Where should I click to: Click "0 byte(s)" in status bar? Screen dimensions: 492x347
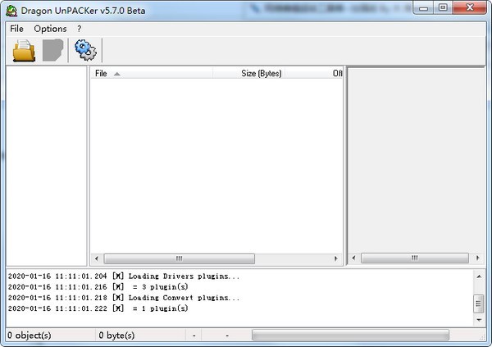click(x=116, y=336)
